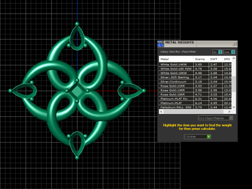This screenshot has height=189, width=252.
Task: Select the Palladium:PALL .950 row
Action: pyautogui.click(x=195, y=107)
